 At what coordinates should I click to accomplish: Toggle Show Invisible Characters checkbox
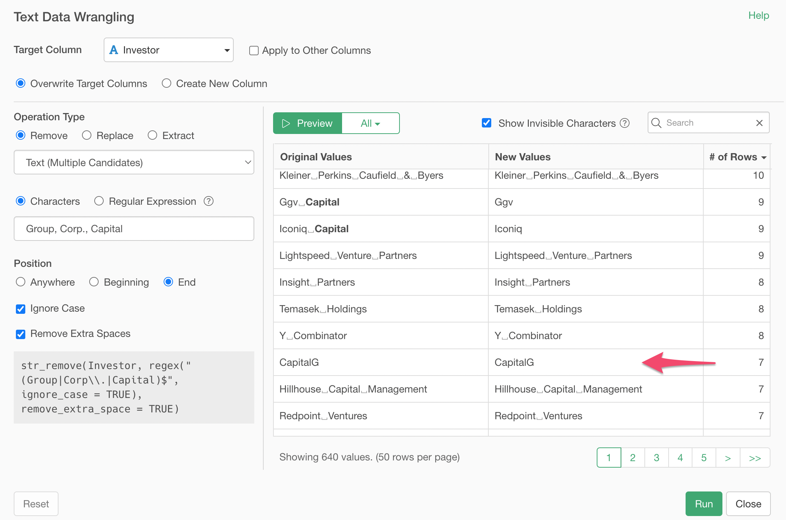(487, 123)
